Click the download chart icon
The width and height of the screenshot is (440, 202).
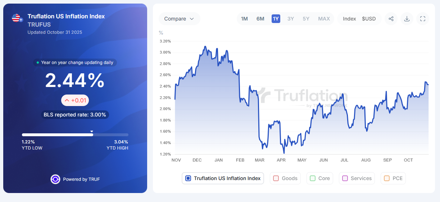pos(407,19)
